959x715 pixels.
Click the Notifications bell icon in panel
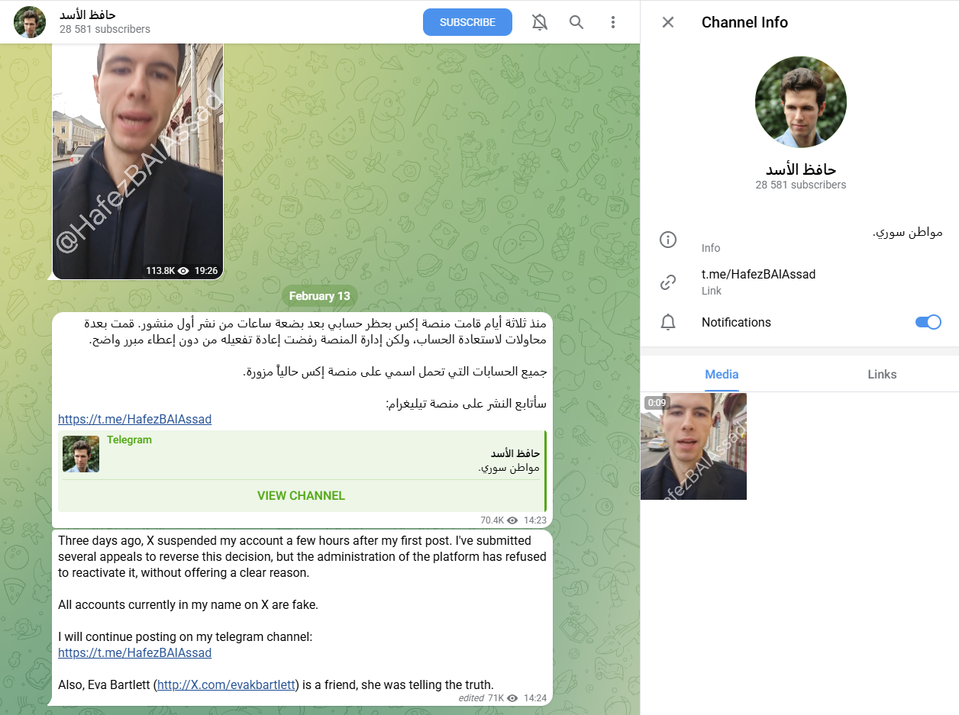point(668,322)
